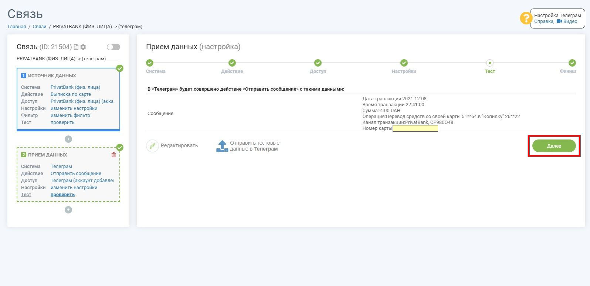Add a step with plus below ИСТОЧНИК ДАННЫХ
The height and width of the screenshot is (286, 590).
(x=68, y=139)
